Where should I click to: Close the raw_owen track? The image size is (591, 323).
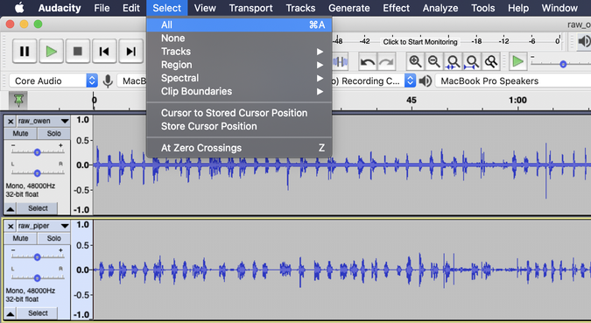[x=11, y=122]
